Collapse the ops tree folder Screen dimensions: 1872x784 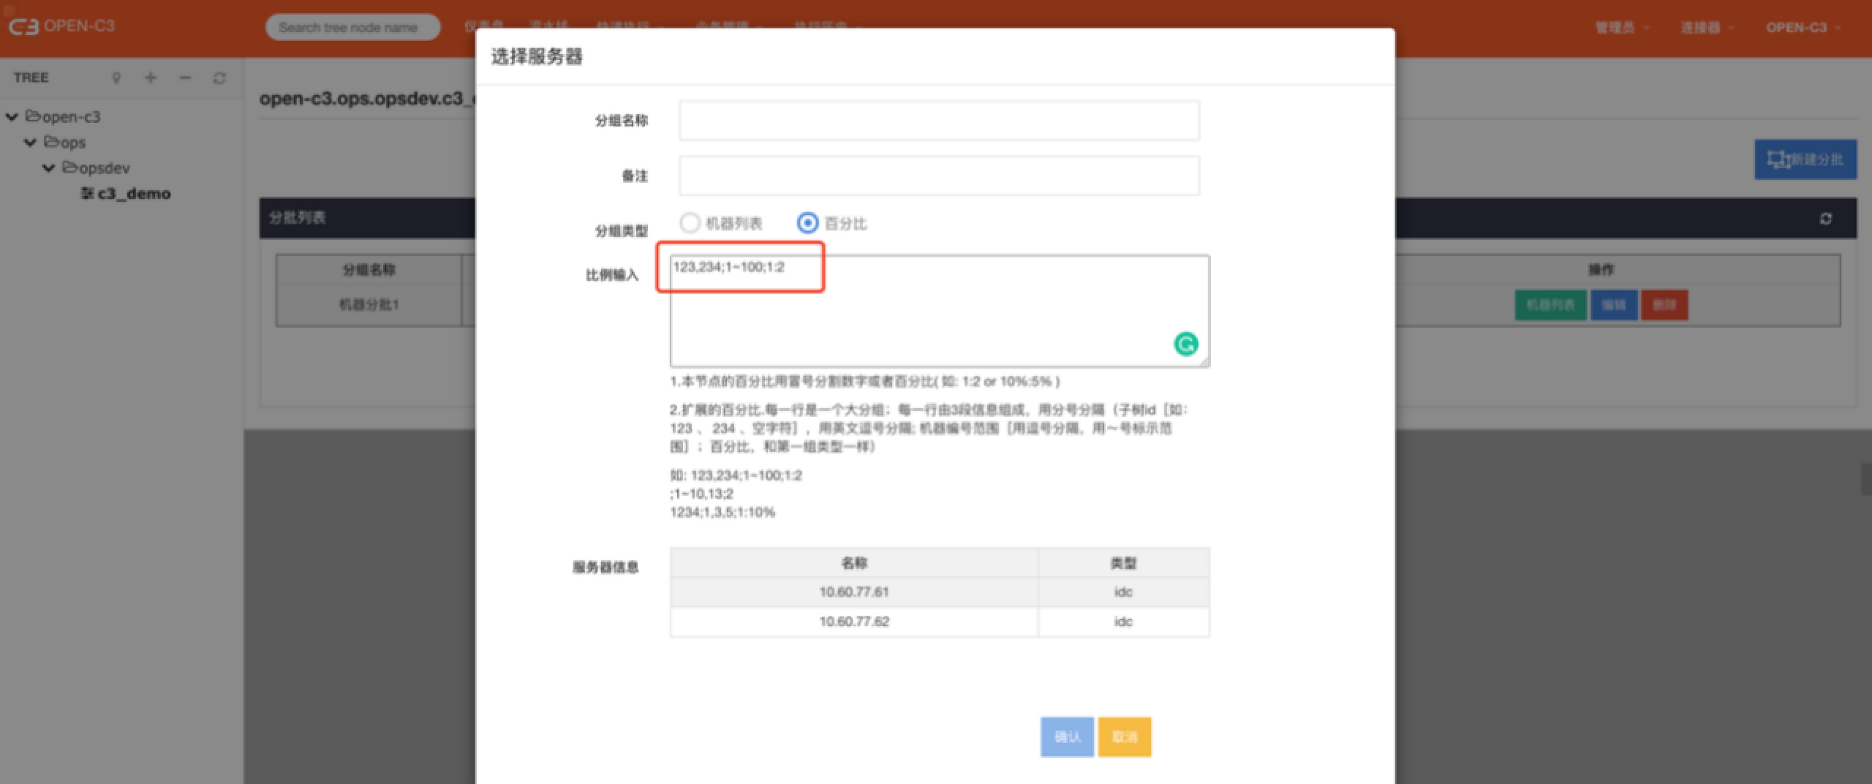coord(31,143)
